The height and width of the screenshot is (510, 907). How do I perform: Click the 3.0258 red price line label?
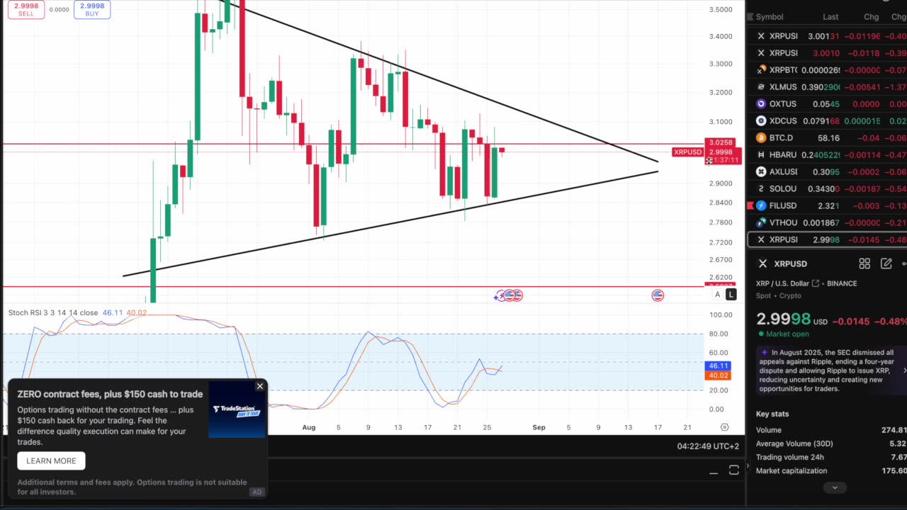721,143
